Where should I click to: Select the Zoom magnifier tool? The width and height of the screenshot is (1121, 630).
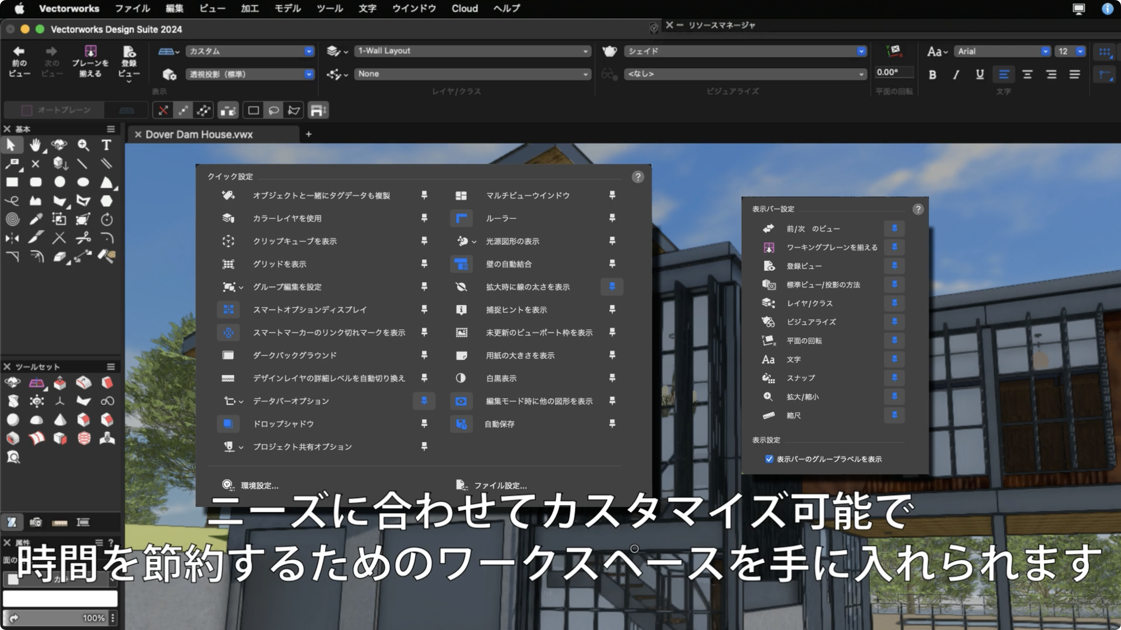coord(83,145)
